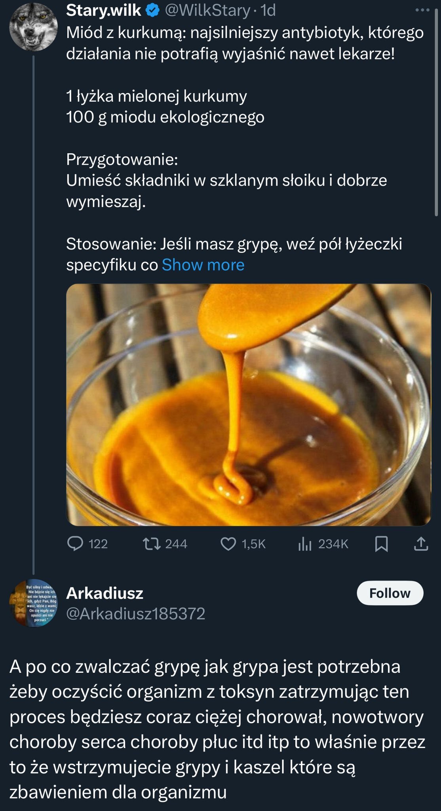Viewport: 441px width, 811px height.
Task: Open the Stary.wilk wolf profile picture
Action: tap(34, 27)
